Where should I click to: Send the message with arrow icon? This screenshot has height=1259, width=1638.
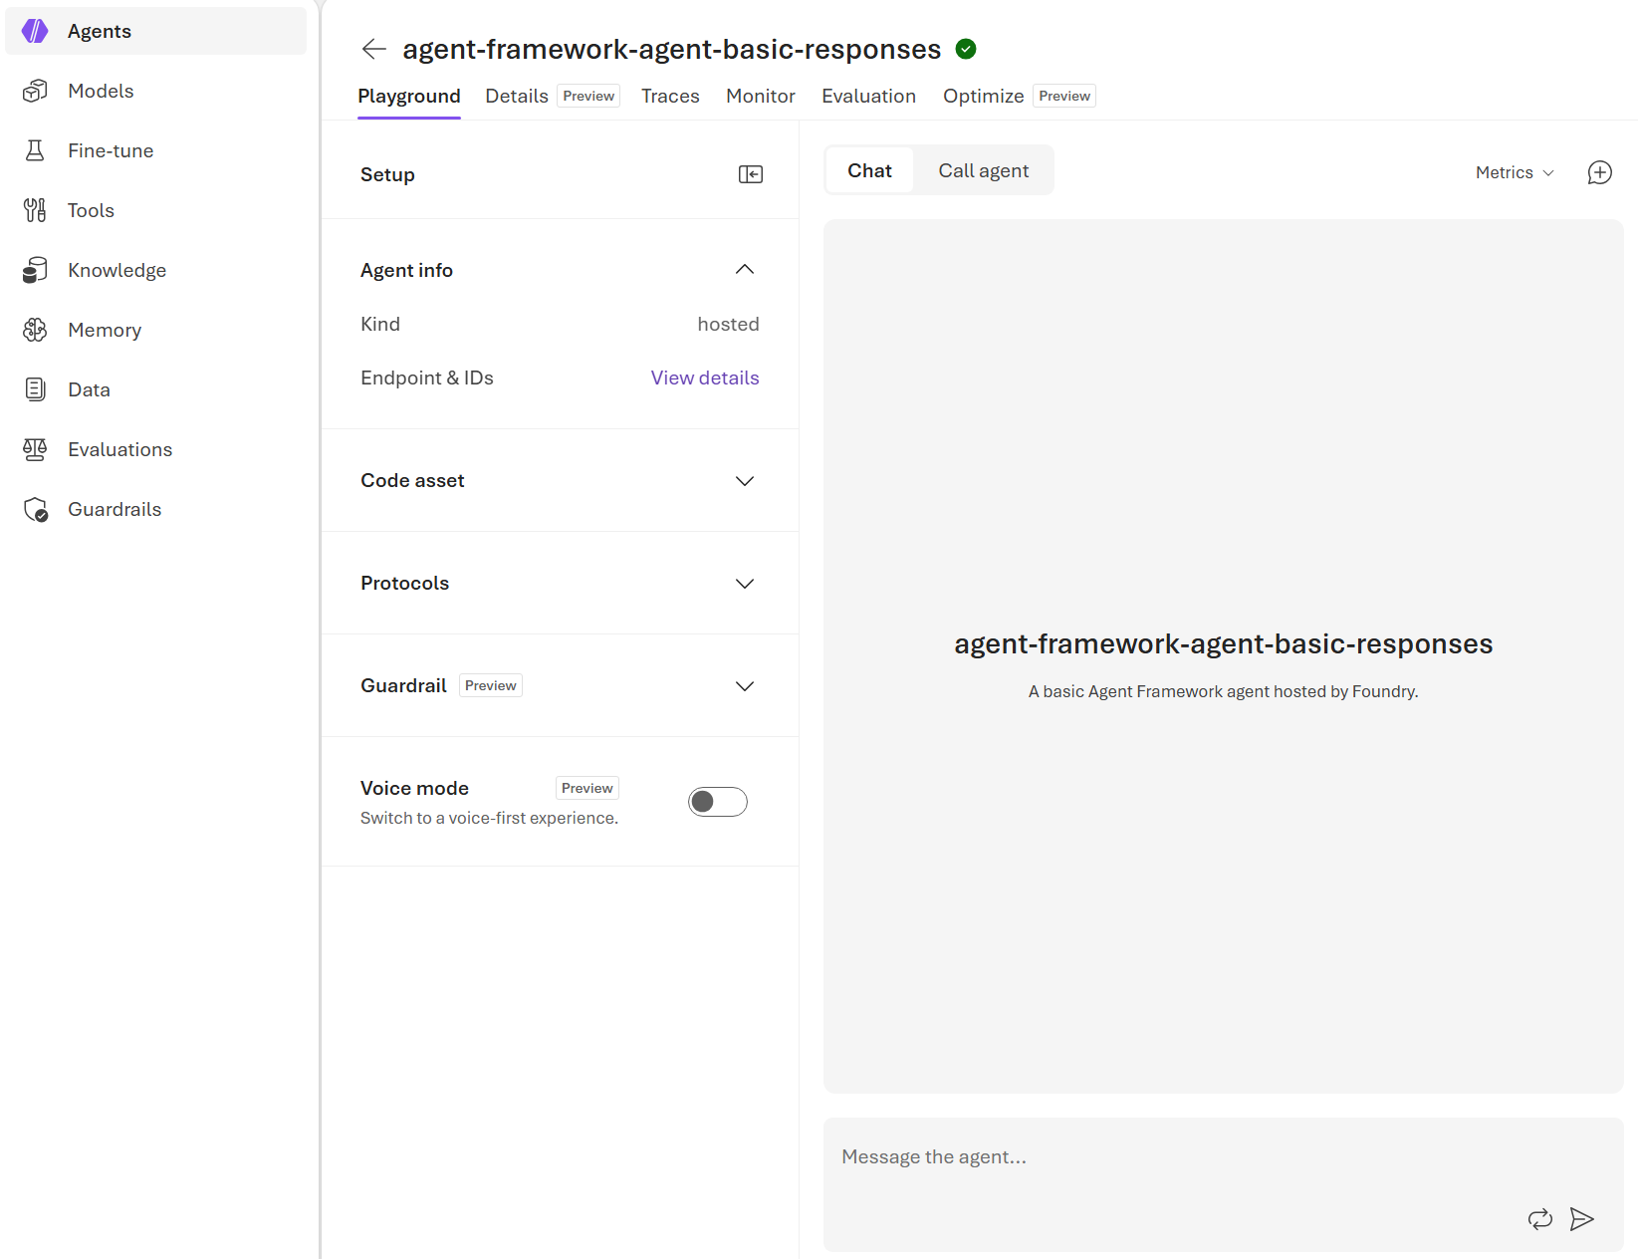coord(1582,1219)
